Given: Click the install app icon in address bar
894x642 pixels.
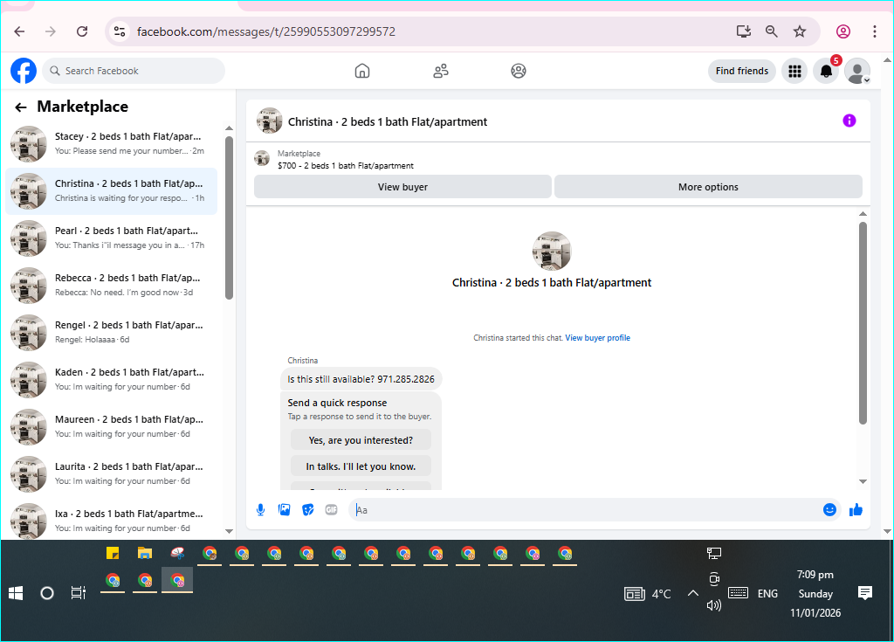Looking at the screenshot, I should click(744, 31).
